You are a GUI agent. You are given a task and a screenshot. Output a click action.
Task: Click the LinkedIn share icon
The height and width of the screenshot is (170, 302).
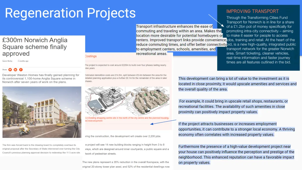click(x=15, y=70)
